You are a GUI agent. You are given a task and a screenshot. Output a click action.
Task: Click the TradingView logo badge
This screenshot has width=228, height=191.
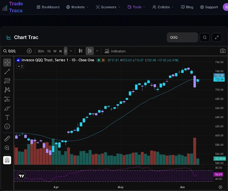click(x=21, y=176)
